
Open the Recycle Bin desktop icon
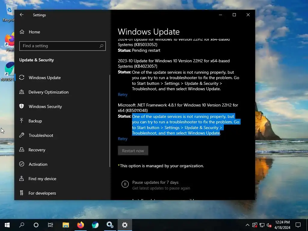click(8, 13)
